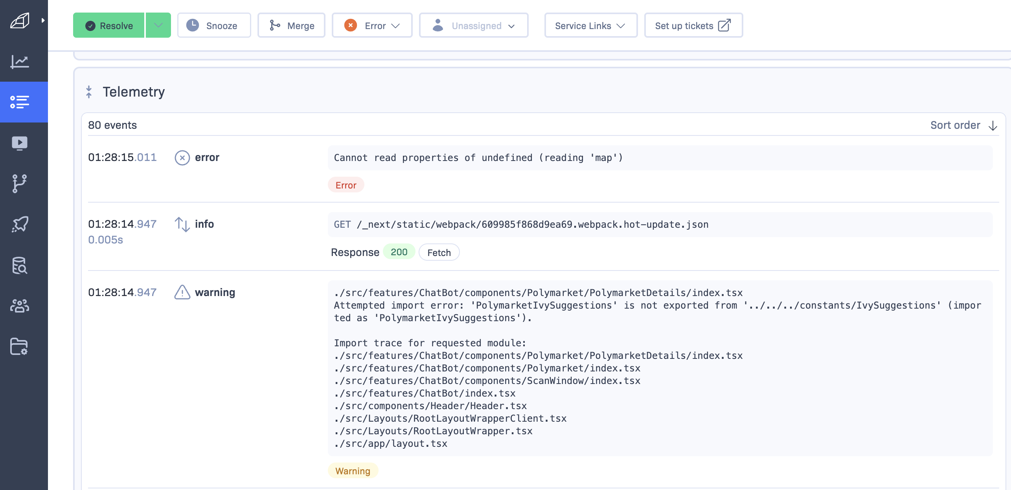Viewport: 1011px width, 490px height.
Task: Open the Resolve options dropdown arrow
Action: coord(158,26)
